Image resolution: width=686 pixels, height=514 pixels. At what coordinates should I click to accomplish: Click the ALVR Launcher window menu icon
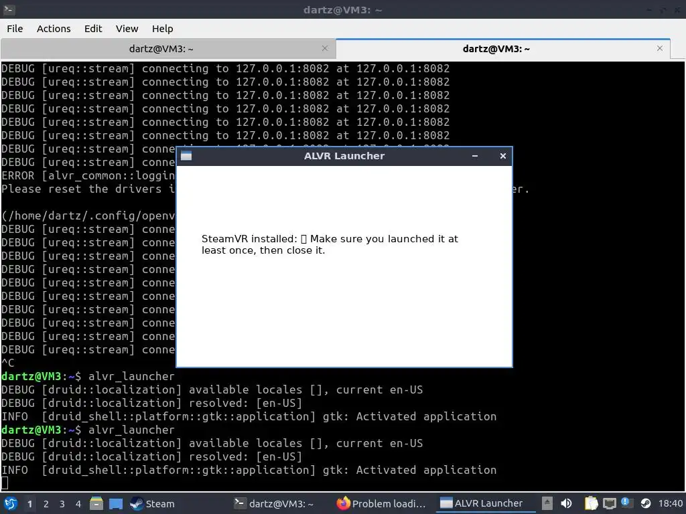click(186, 156)
